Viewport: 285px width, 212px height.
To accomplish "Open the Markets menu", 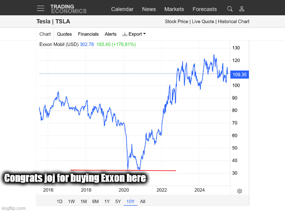I will pos(174,9).
